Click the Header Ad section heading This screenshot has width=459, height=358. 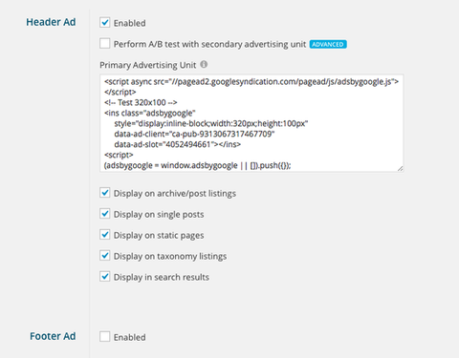pos(51,22)
